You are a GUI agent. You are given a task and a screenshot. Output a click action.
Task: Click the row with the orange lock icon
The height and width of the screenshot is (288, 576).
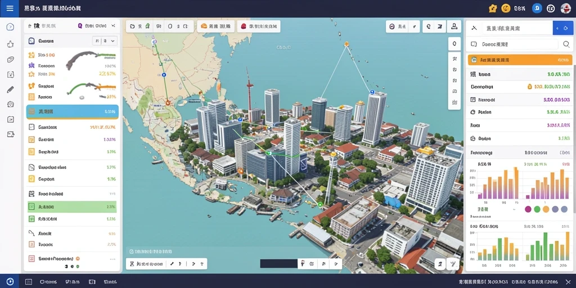pyautogui.click(x=520, y=87)
